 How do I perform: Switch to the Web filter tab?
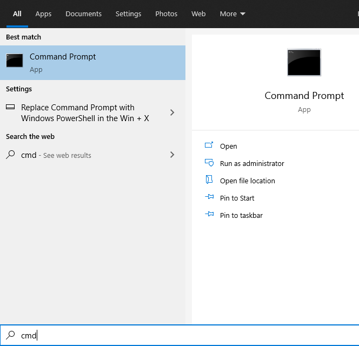pos(198,14)
